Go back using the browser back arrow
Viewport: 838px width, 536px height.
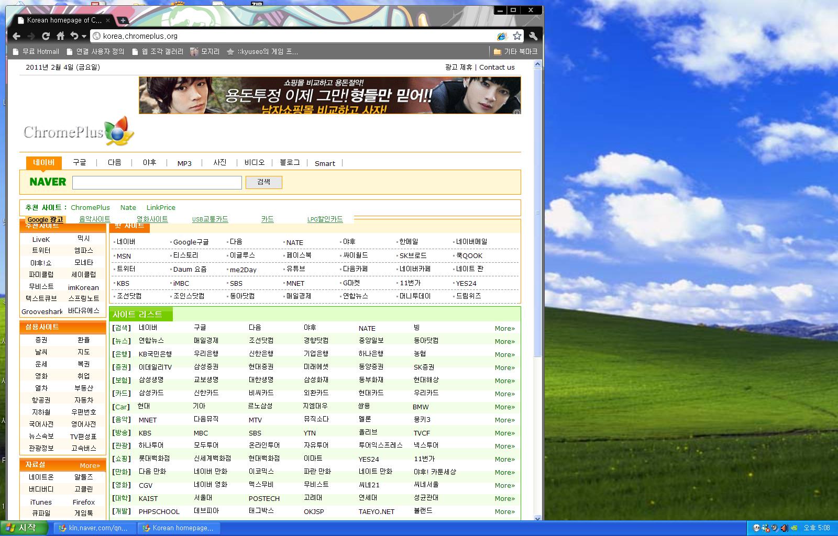point(16,36)
